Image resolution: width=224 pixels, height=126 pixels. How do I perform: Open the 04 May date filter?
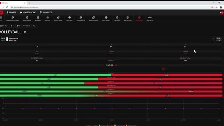click(x=4, y=26)
